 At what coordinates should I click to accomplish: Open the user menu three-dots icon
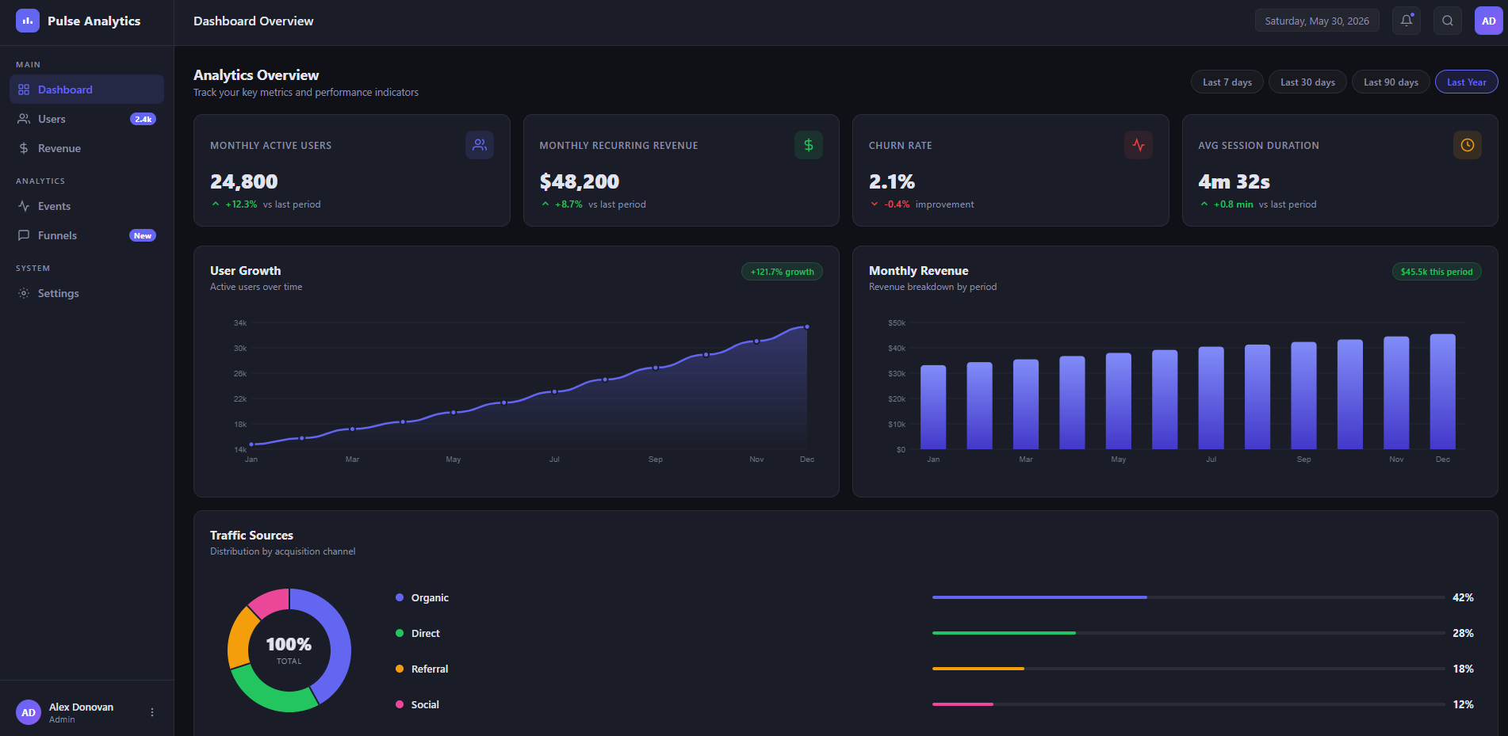152,712
